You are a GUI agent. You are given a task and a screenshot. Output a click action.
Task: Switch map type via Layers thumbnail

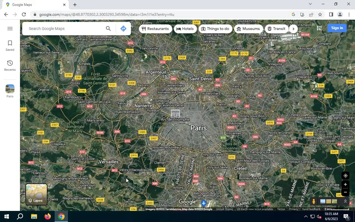coord(36,195)
